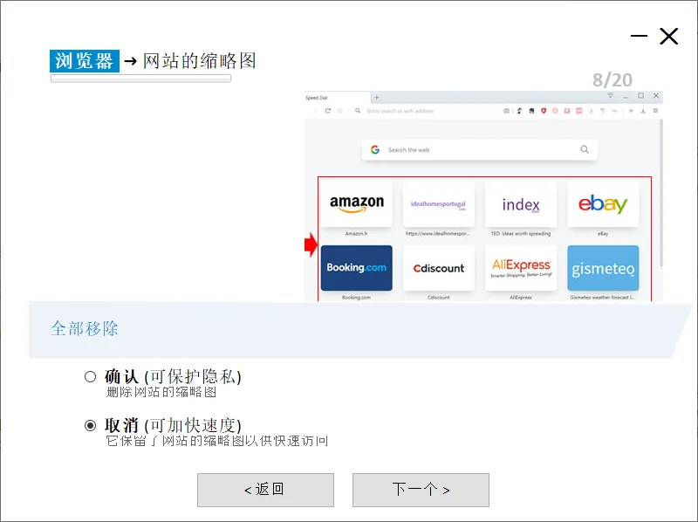
Task: Click the Cdiscount tile in the preview
Action: click(x=439, y=268)
